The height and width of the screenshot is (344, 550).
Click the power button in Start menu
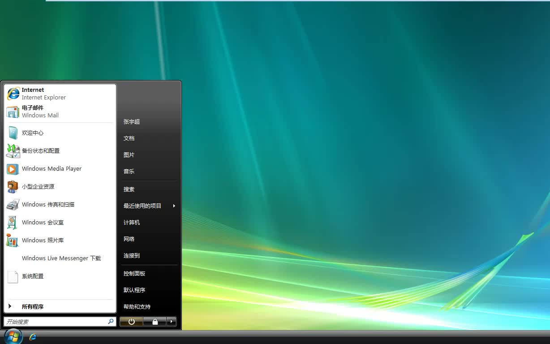[x=131, y=322]
